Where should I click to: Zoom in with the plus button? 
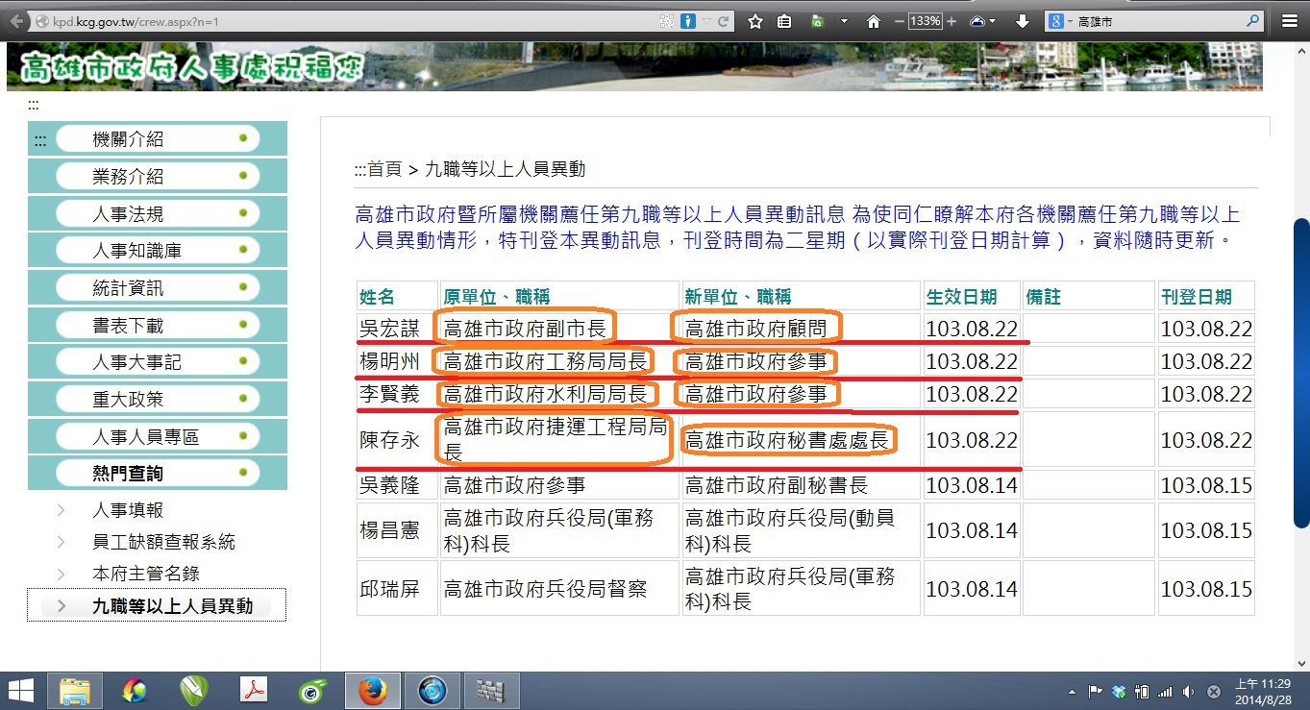click(x=952, y=21)
